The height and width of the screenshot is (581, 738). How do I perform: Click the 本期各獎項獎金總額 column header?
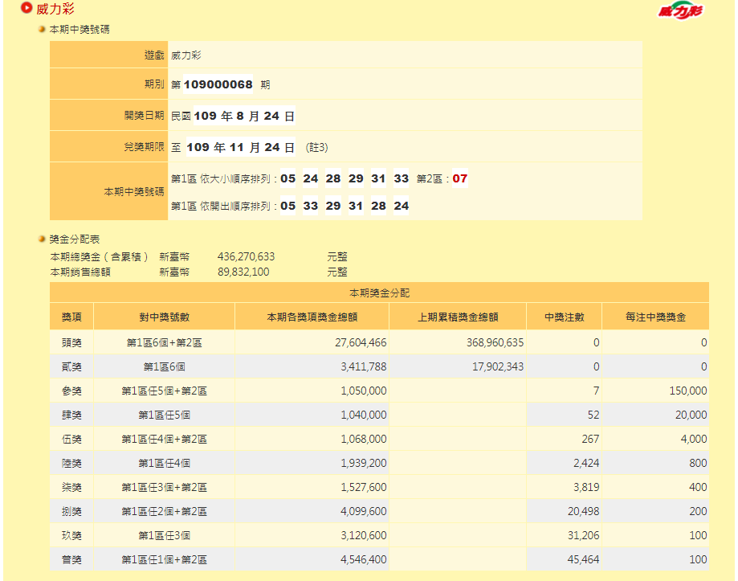[x=312, y=317]
